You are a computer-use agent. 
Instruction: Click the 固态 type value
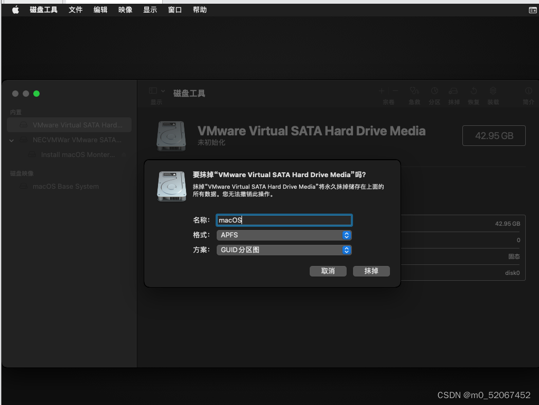(x=514, y=256)
